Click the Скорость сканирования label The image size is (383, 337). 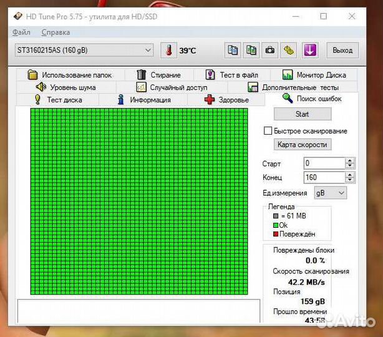[x=311, y=271]
